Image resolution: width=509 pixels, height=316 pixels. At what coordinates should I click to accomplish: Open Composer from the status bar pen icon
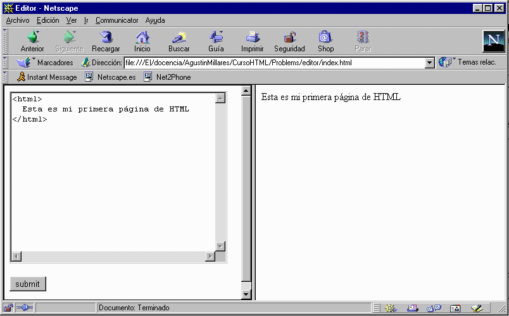click(x=477, y=308)
